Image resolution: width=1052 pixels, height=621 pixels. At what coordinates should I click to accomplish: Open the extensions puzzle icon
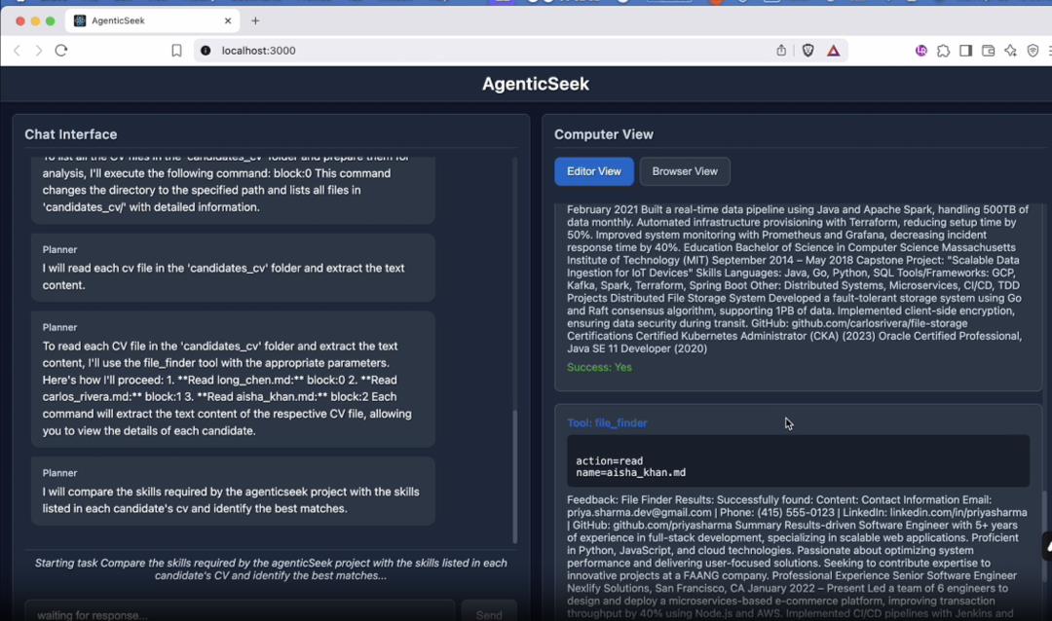pyautogui.click(x=943, y=51)
